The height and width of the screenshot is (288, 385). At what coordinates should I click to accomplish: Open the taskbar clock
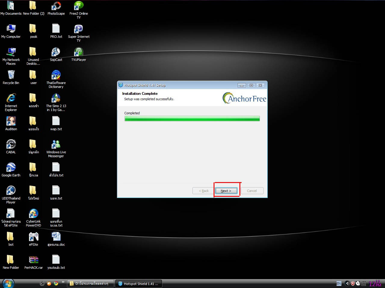375,283
